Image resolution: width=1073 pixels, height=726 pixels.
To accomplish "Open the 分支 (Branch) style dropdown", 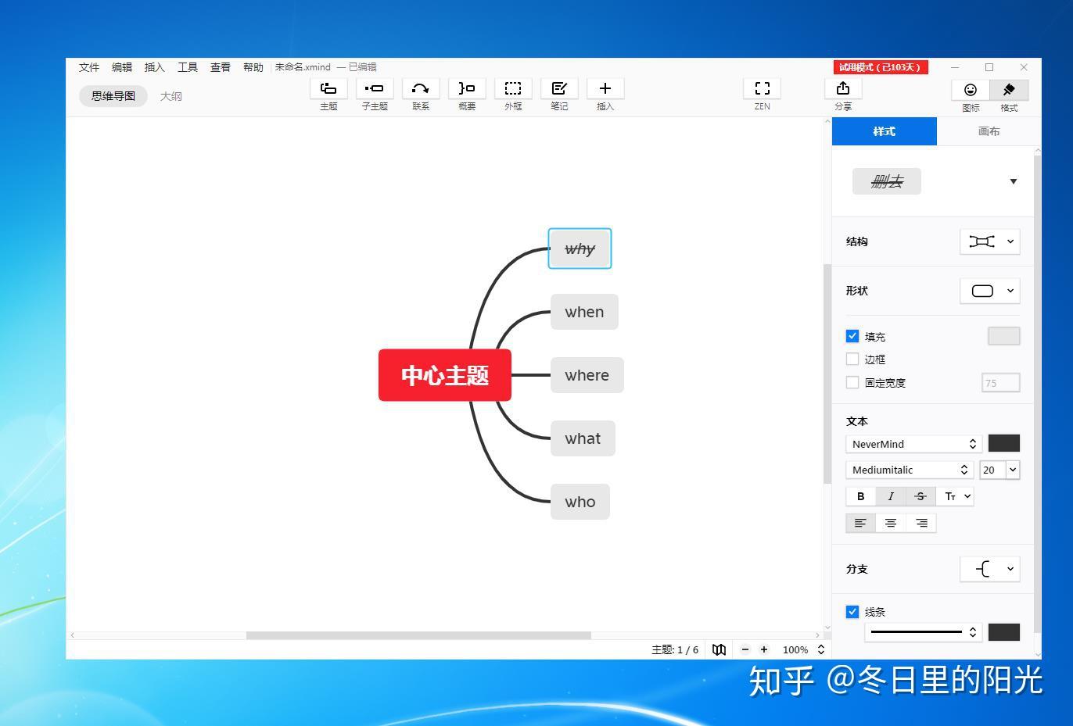I will tap(990, 569).
